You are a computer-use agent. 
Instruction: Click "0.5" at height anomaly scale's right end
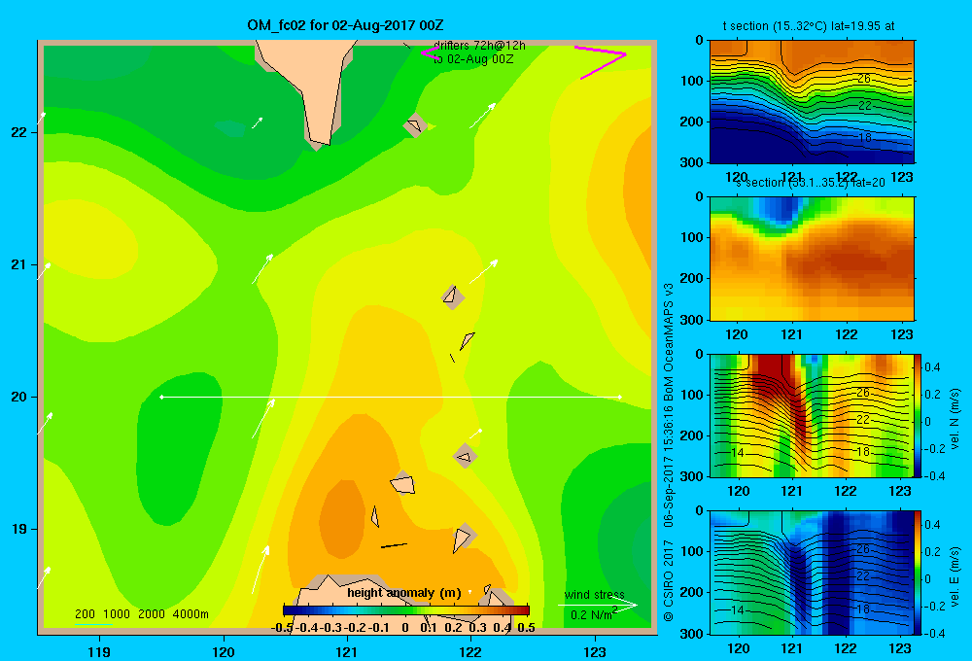coord(526,628)
